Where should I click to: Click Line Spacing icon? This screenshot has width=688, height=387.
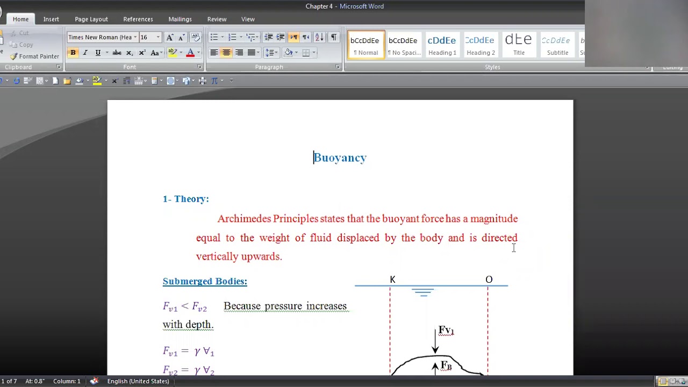pyautogui.click(x=269, y=53)
